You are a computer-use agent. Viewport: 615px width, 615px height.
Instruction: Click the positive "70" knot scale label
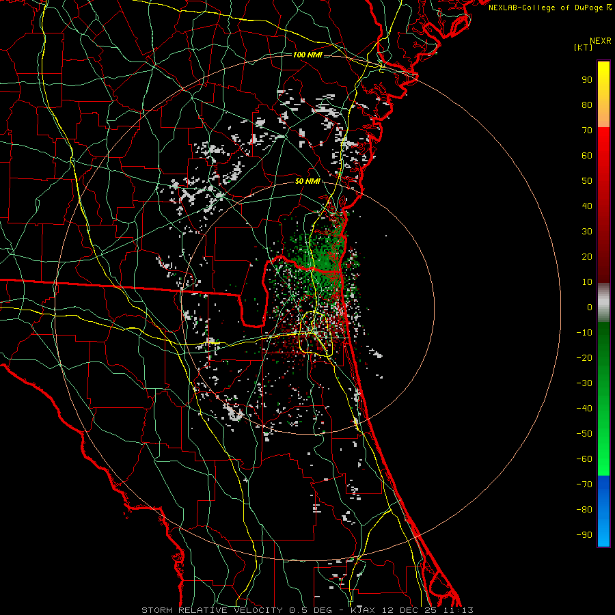coord(587,131)
